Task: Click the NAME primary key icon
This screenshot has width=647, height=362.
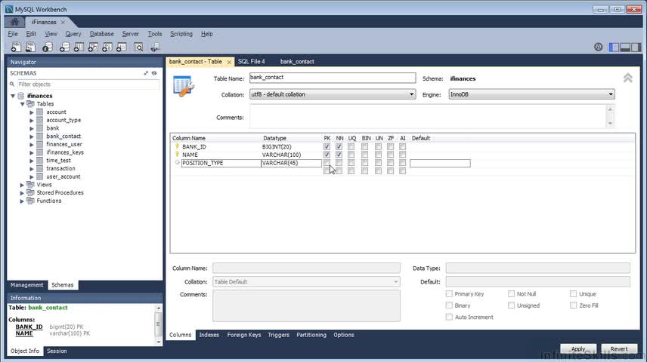Action: point(177,155)
